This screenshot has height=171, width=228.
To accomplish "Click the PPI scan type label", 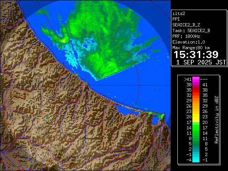I will coord(176,19).
